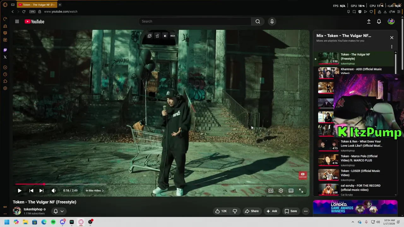The image size is (404, 227).
Task: Open the Loaded Game Awards Winners ad banner
Action: pos(355,207)
